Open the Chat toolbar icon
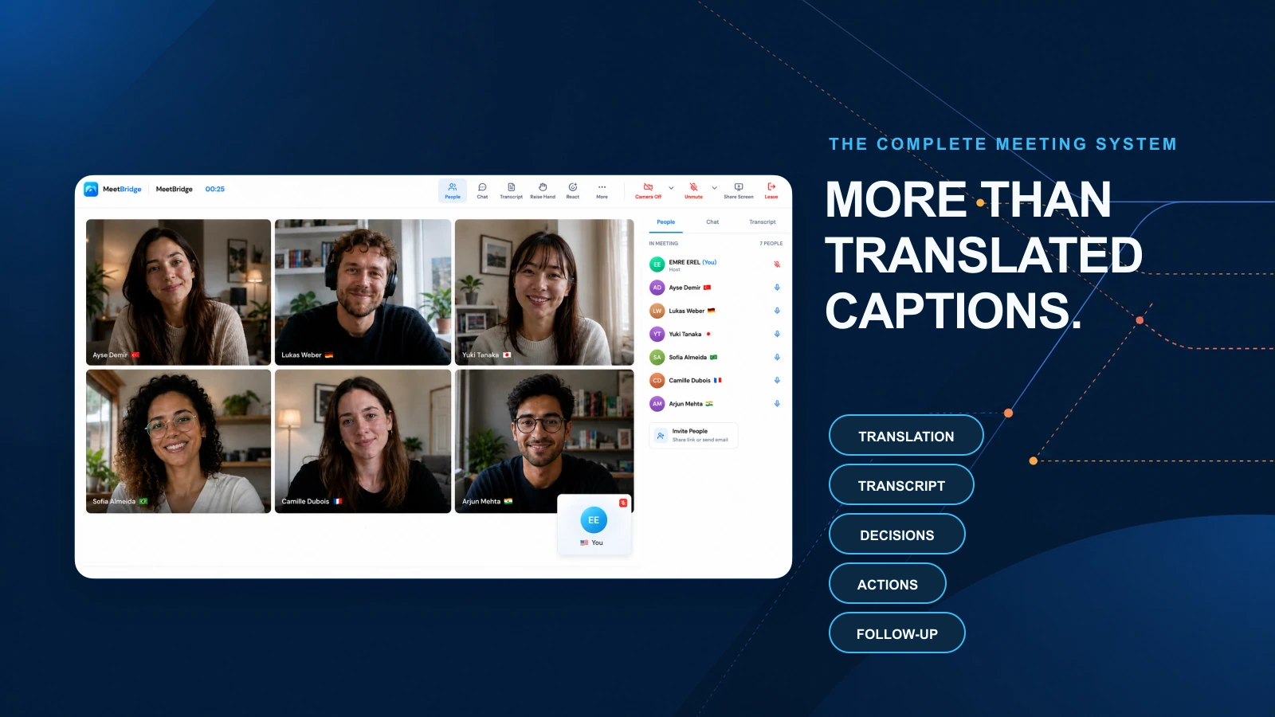 482,190
